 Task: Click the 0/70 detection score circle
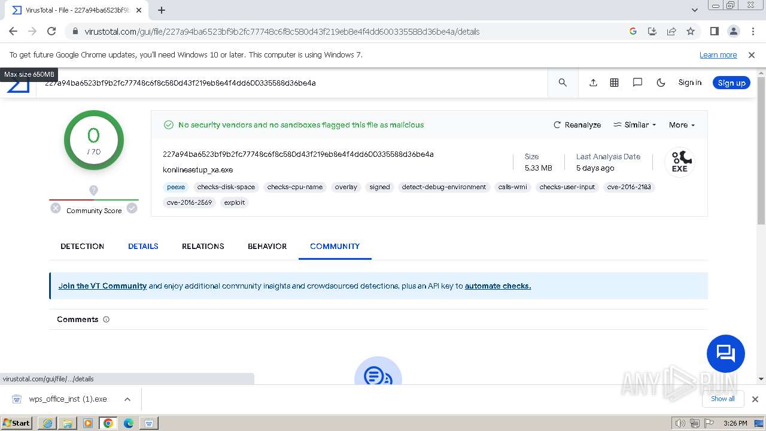pyautogui.click(x=93, y=141)
